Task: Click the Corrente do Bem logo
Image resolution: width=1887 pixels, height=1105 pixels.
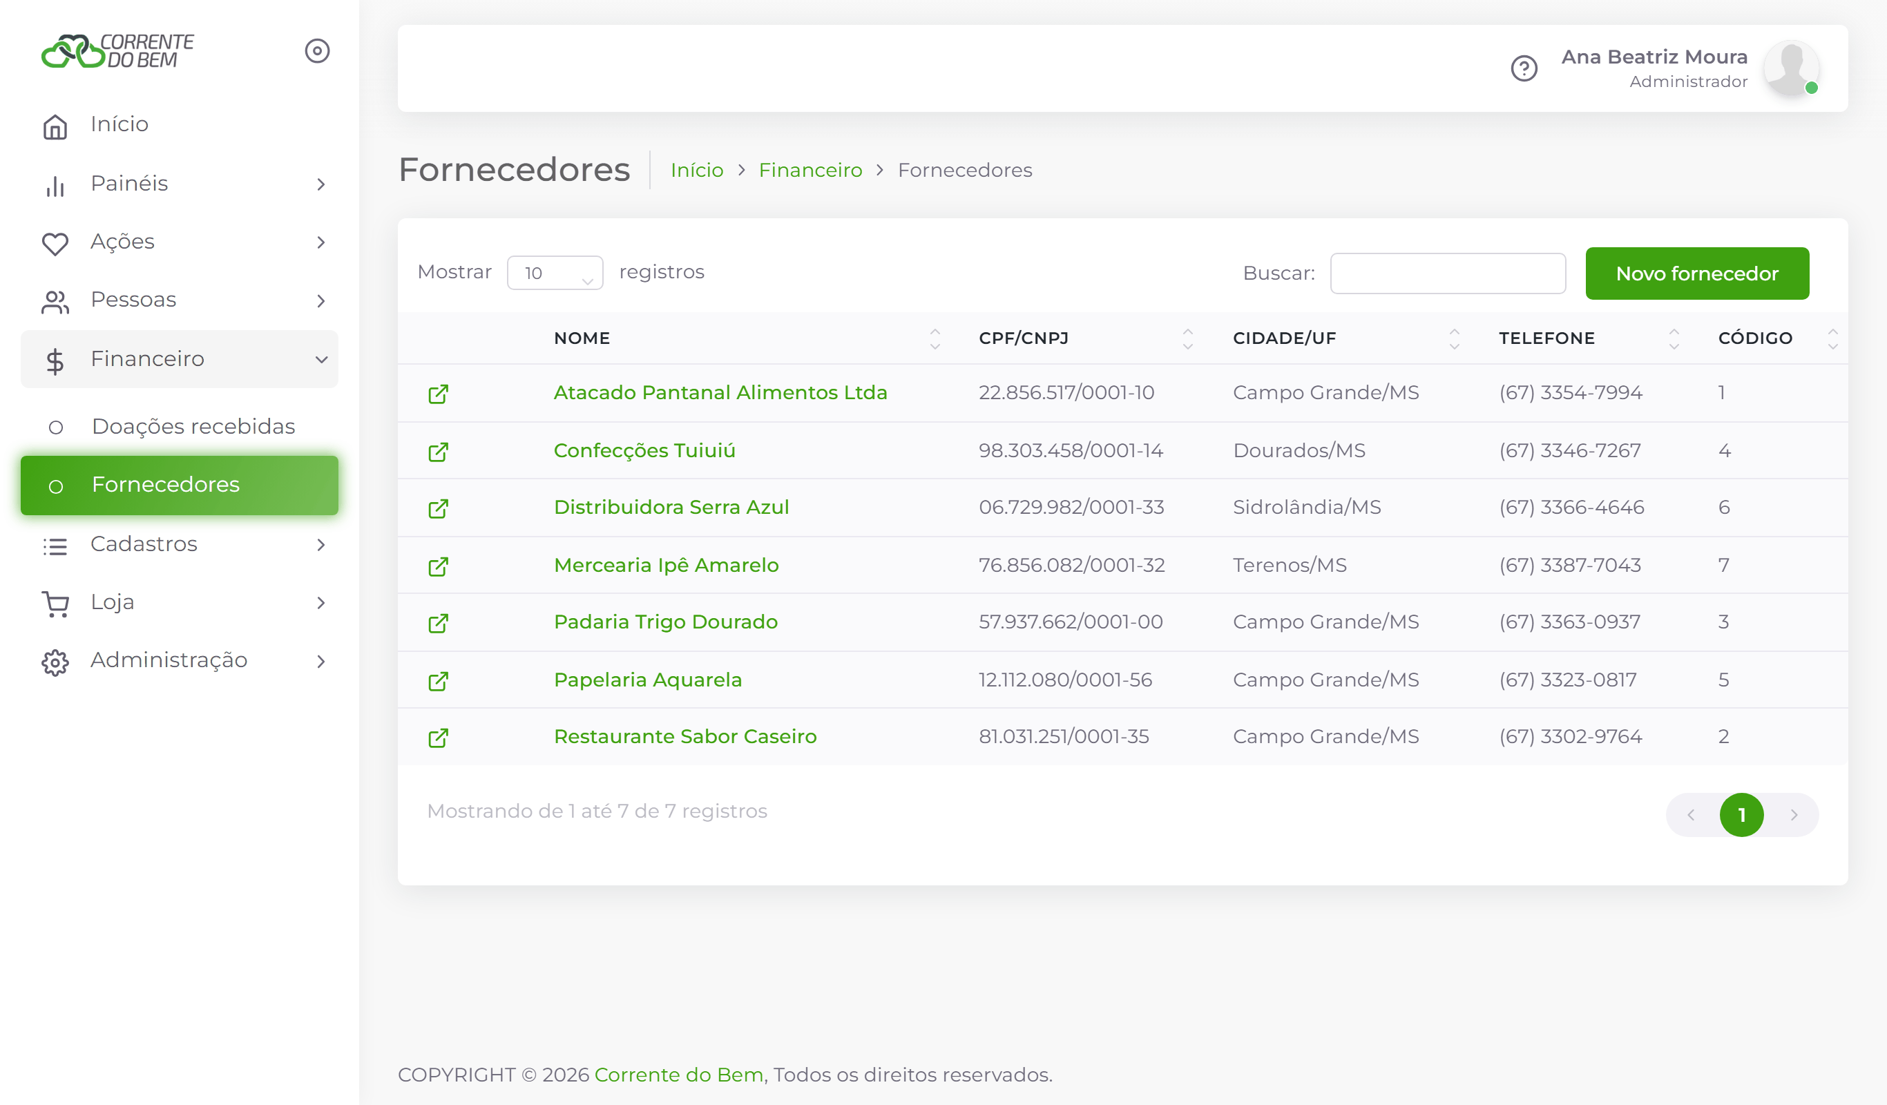Action: tap(117, 51)
